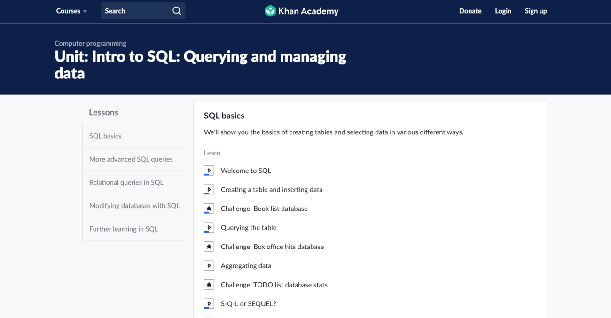Click the Khan Academy leaf logo
Screen dimensions: 611x318
(x=270, y=10)
